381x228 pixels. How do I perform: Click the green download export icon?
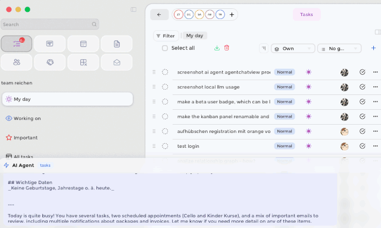(x=217, y=47)
